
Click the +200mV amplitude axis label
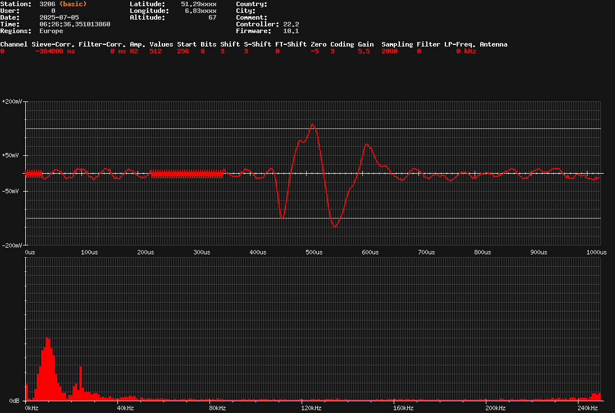click(x=12, y=101)
